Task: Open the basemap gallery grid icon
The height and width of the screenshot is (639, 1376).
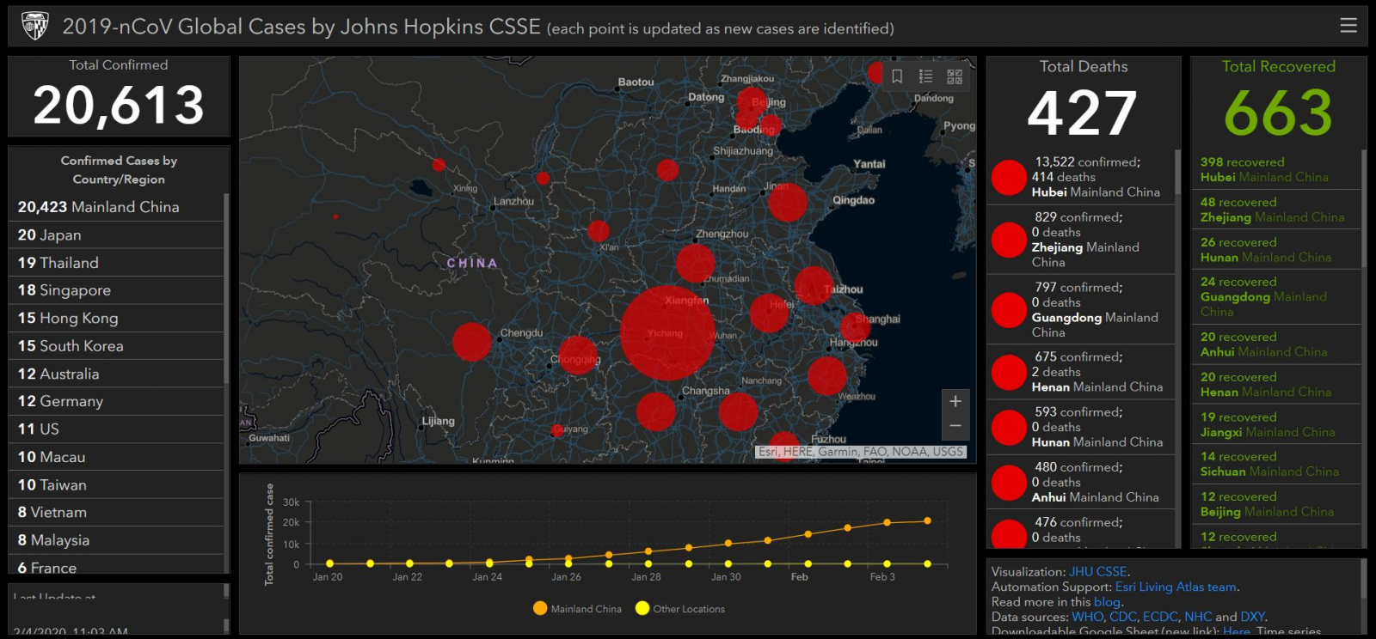Action: (955, 76)
